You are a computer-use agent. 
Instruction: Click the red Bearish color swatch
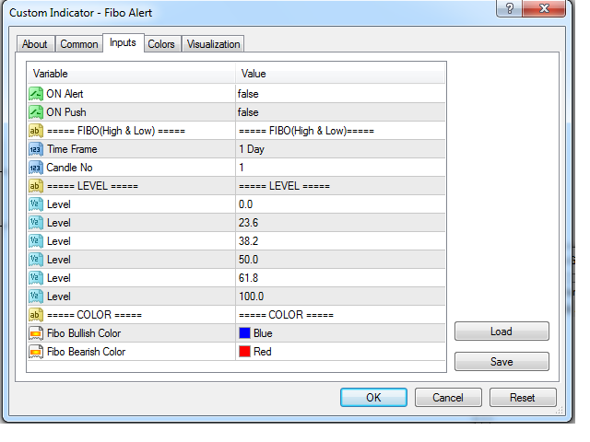pos(244,352)
